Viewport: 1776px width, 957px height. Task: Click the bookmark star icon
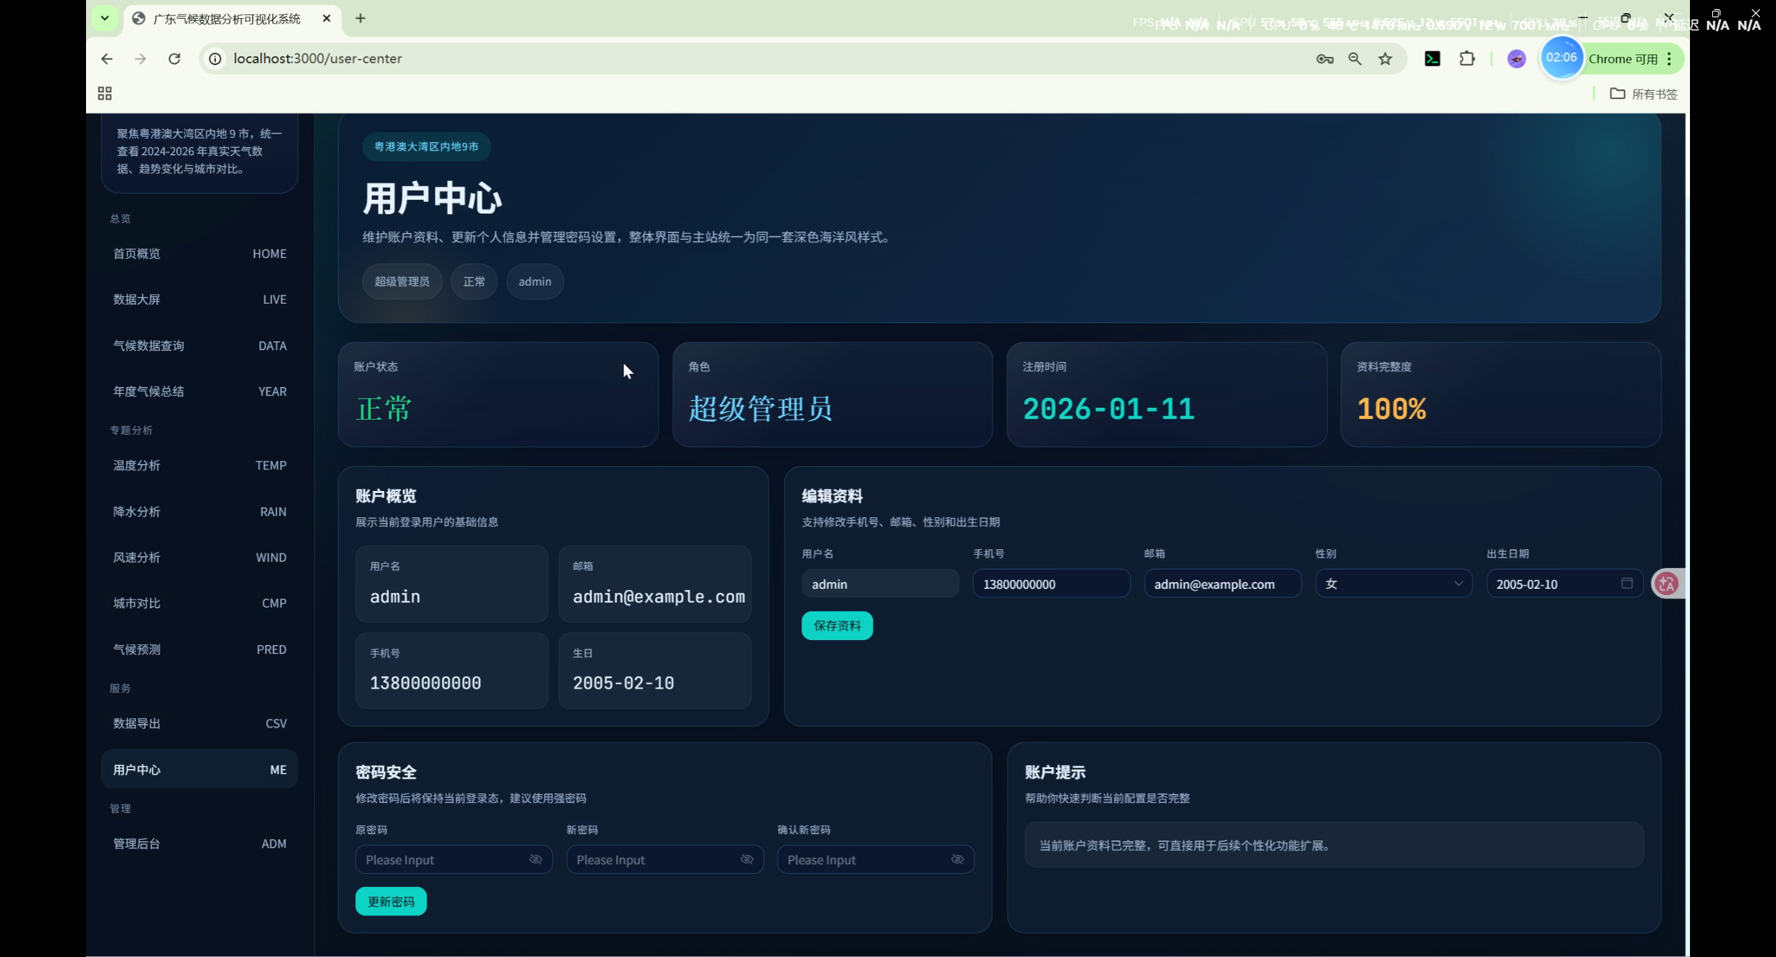(x=1385, y=59)
